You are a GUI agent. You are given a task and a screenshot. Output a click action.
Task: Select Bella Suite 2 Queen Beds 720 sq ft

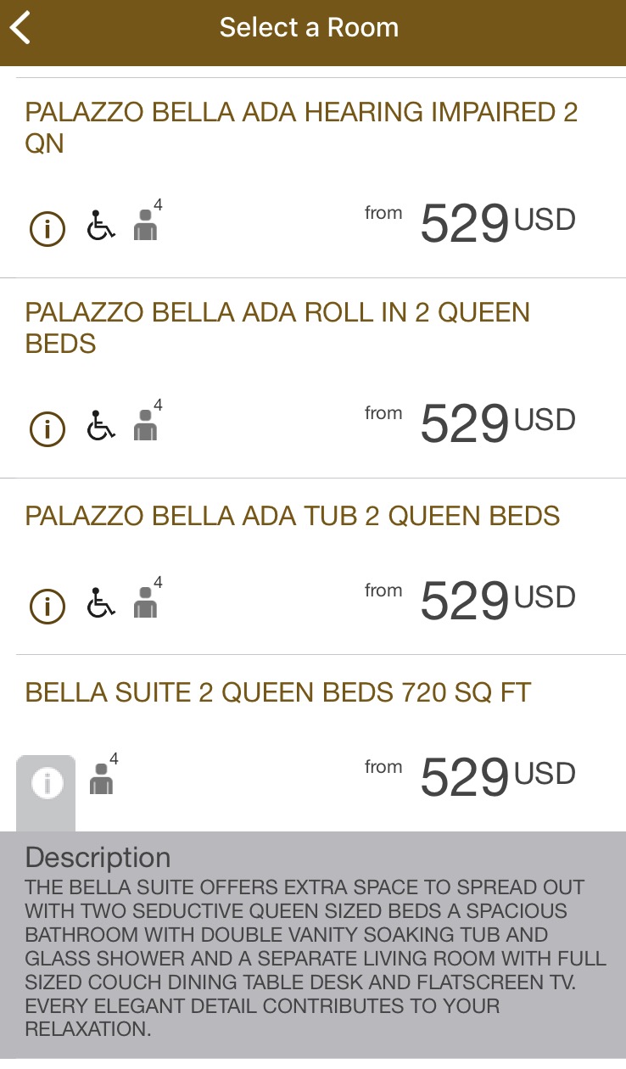coord(278,692)
